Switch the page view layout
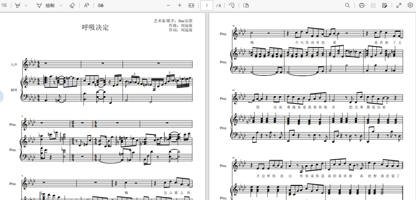This screenshot has width=416, height=200. click(246, 5)
